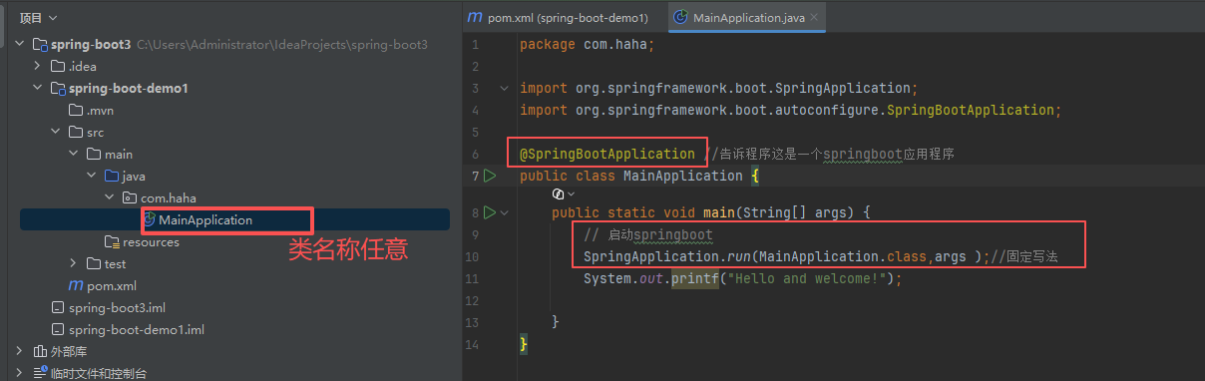Click the closing brace on line 14

pyautogui.click(x=524, y=344)
